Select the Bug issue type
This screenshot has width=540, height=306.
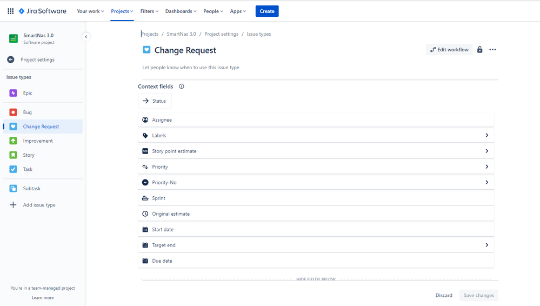[43, 112]
